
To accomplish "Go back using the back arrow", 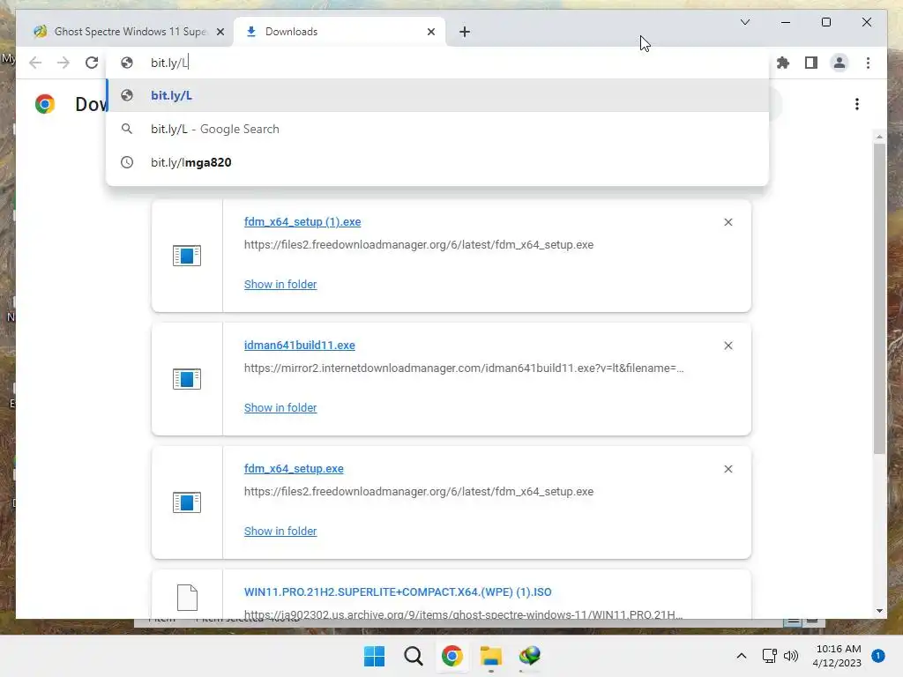I will [x=35, y=63].
